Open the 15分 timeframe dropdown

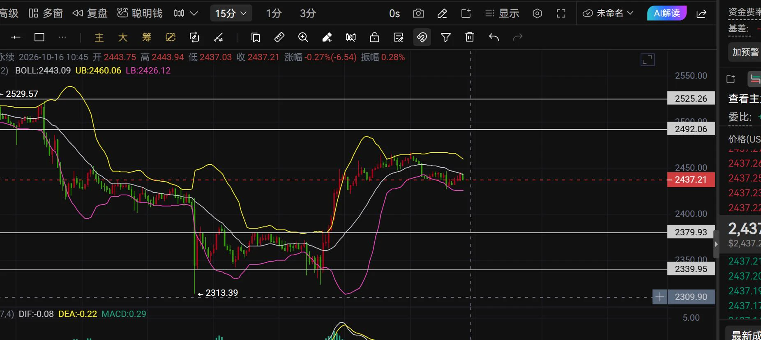(x=231, y=14)
